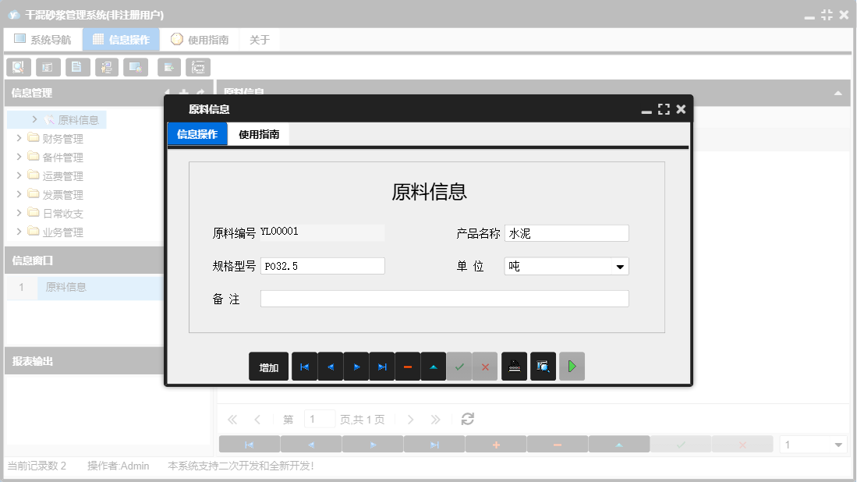The image size is (857, 482).
Task: Delete the current record with the red minus
Action: (x=408, y=366)
